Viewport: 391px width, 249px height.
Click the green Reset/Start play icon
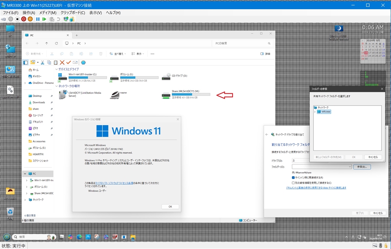pyautogui.click(x=44, y=19)
